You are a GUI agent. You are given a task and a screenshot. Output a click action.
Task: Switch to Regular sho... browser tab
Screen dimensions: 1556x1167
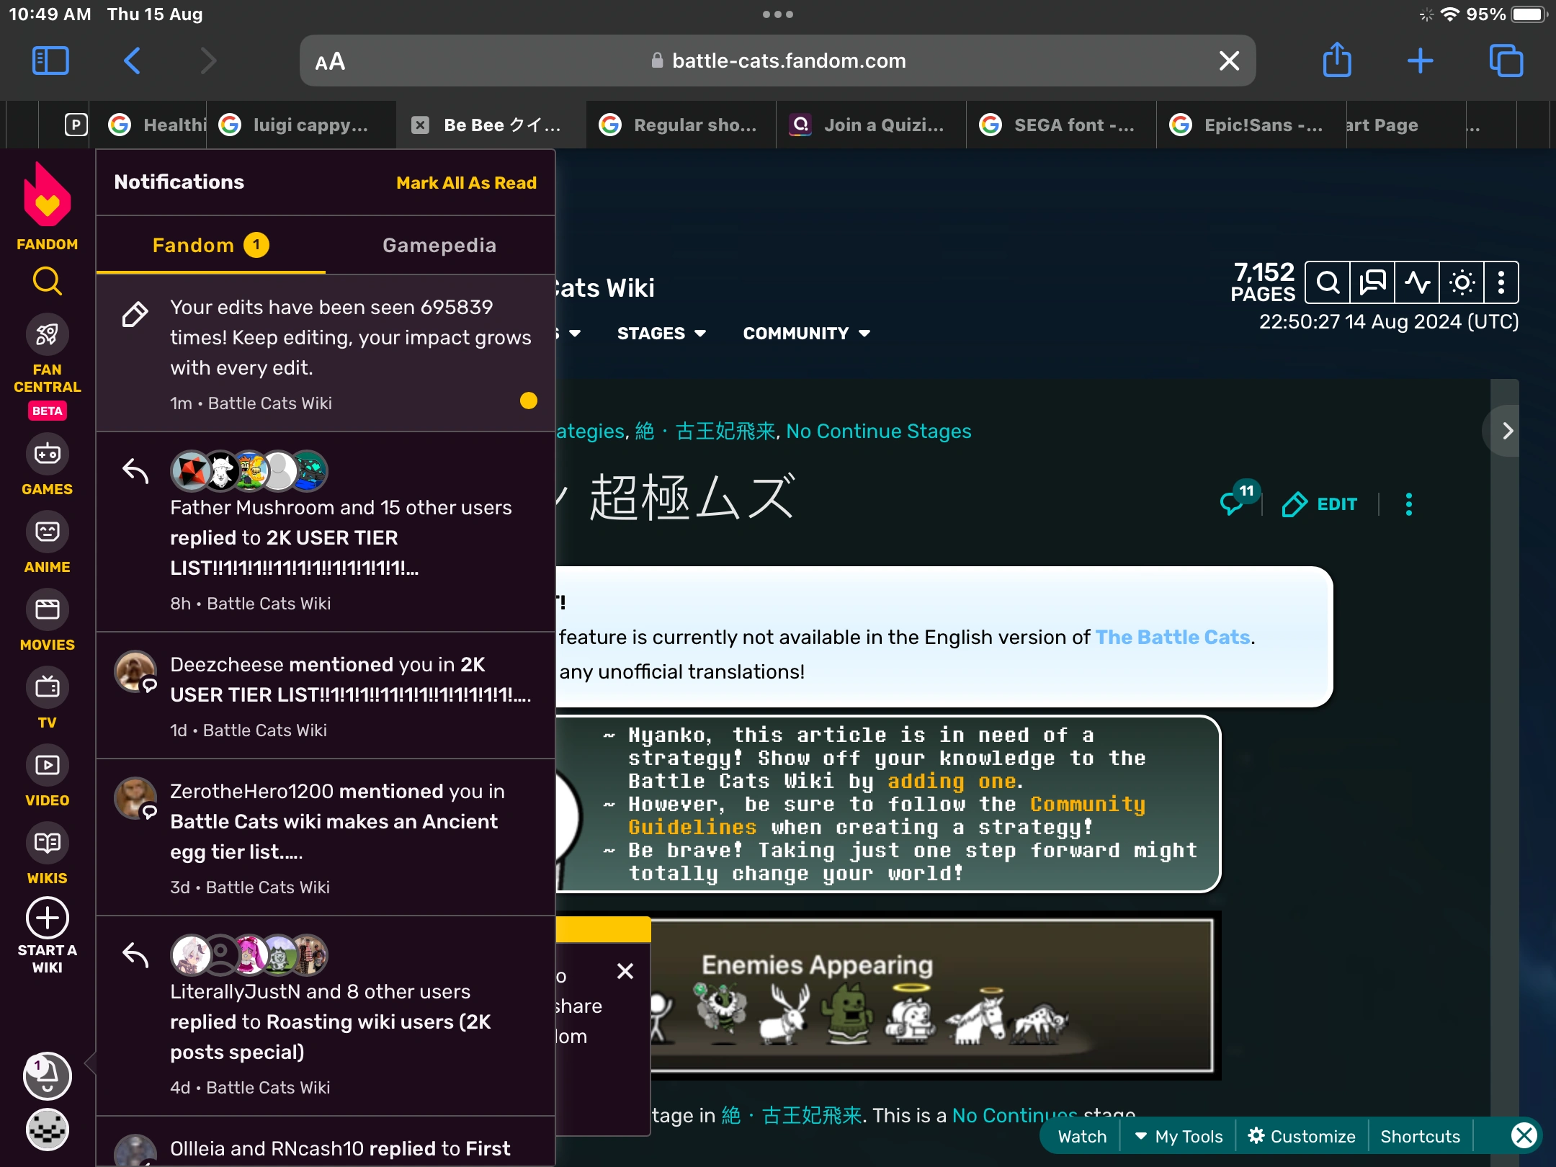(x=680, y=125)
